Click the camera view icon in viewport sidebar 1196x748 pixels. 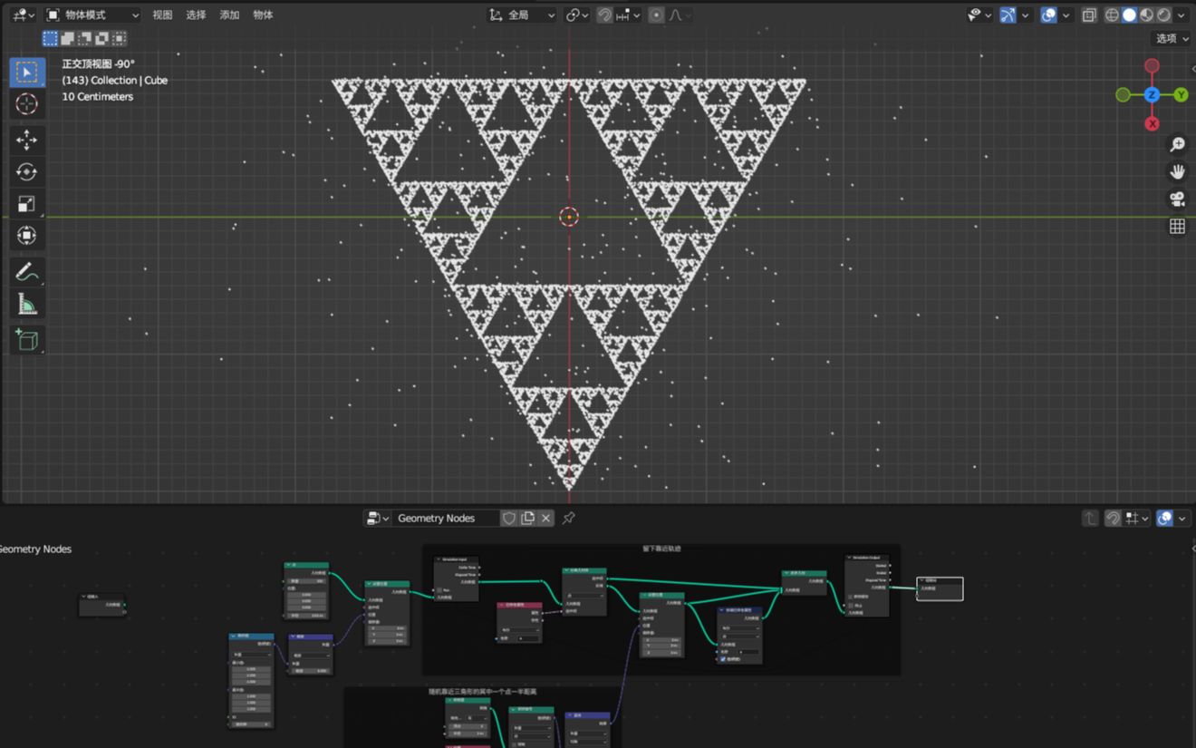point(1176,199)
